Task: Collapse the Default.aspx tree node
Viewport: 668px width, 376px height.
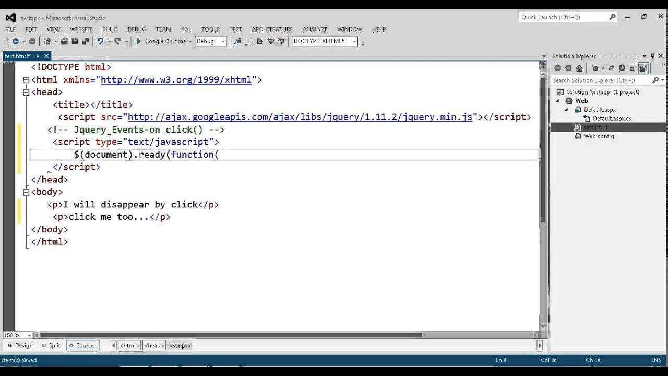Action: pos(566,110)
